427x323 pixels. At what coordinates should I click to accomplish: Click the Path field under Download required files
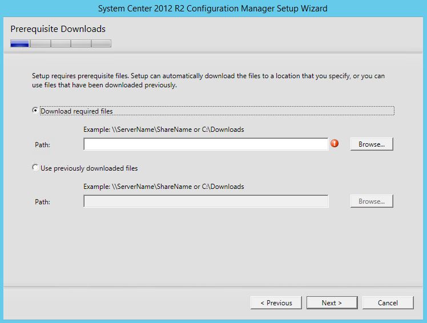(206, 144)
